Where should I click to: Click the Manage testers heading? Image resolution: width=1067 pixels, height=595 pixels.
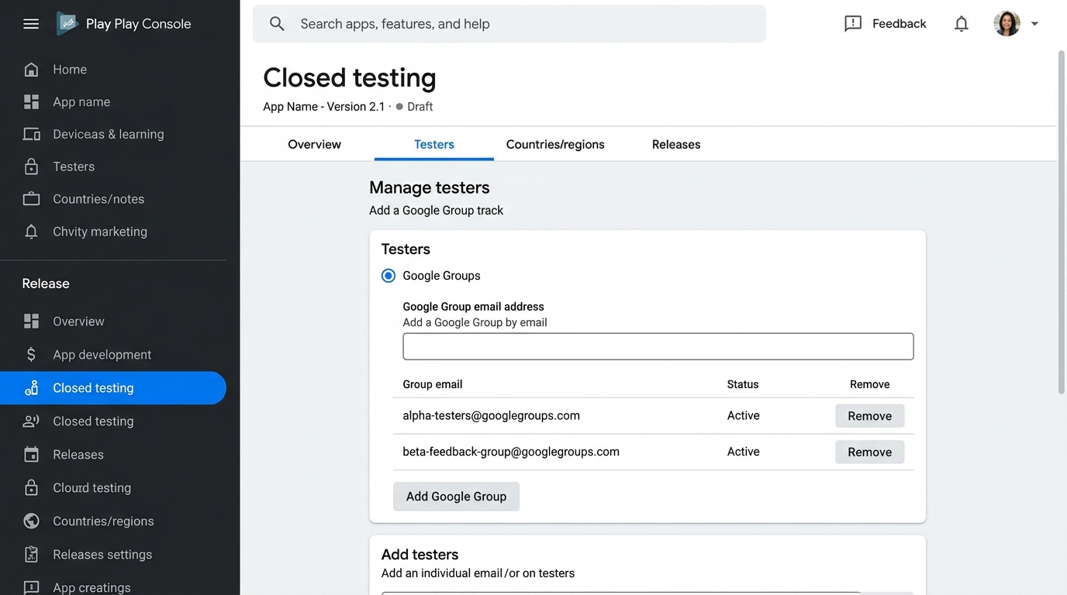pyautogui.click(x=430, y=187)
